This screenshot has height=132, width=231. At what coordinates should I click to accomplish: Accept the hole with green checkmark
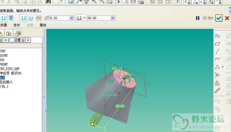[219, 18]
